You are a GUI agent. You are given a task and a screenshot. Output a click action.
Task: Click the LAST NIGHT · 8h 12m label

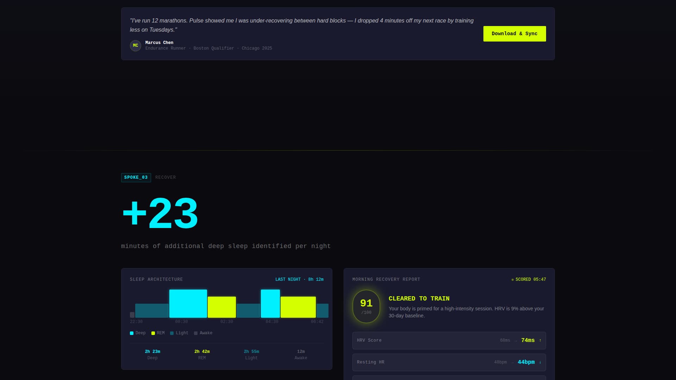299,280
